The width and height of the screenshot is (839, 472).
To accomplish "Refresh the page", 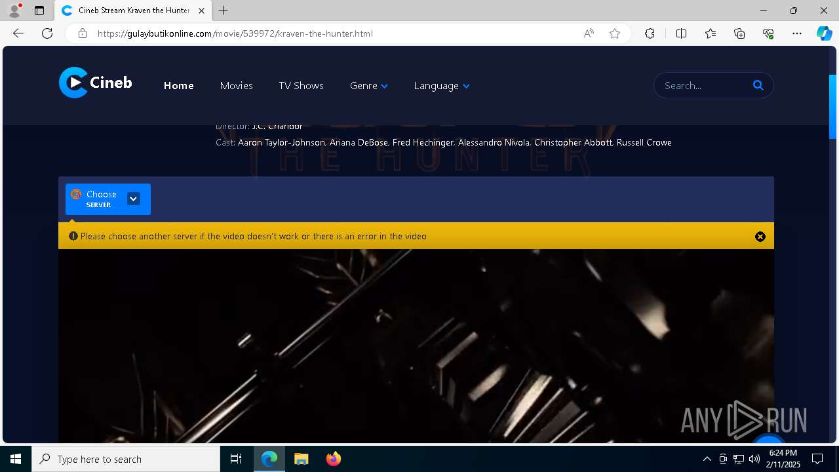I will 47,33.
